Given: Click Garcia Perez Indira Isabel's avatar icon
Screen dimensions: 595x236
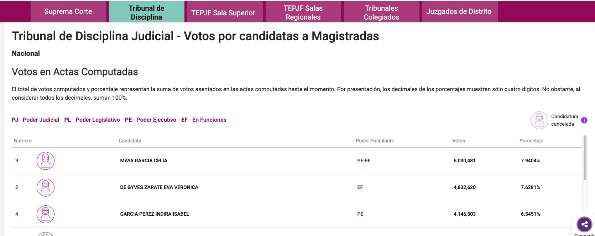Looking at the screenshot, I should pos(45,214).
